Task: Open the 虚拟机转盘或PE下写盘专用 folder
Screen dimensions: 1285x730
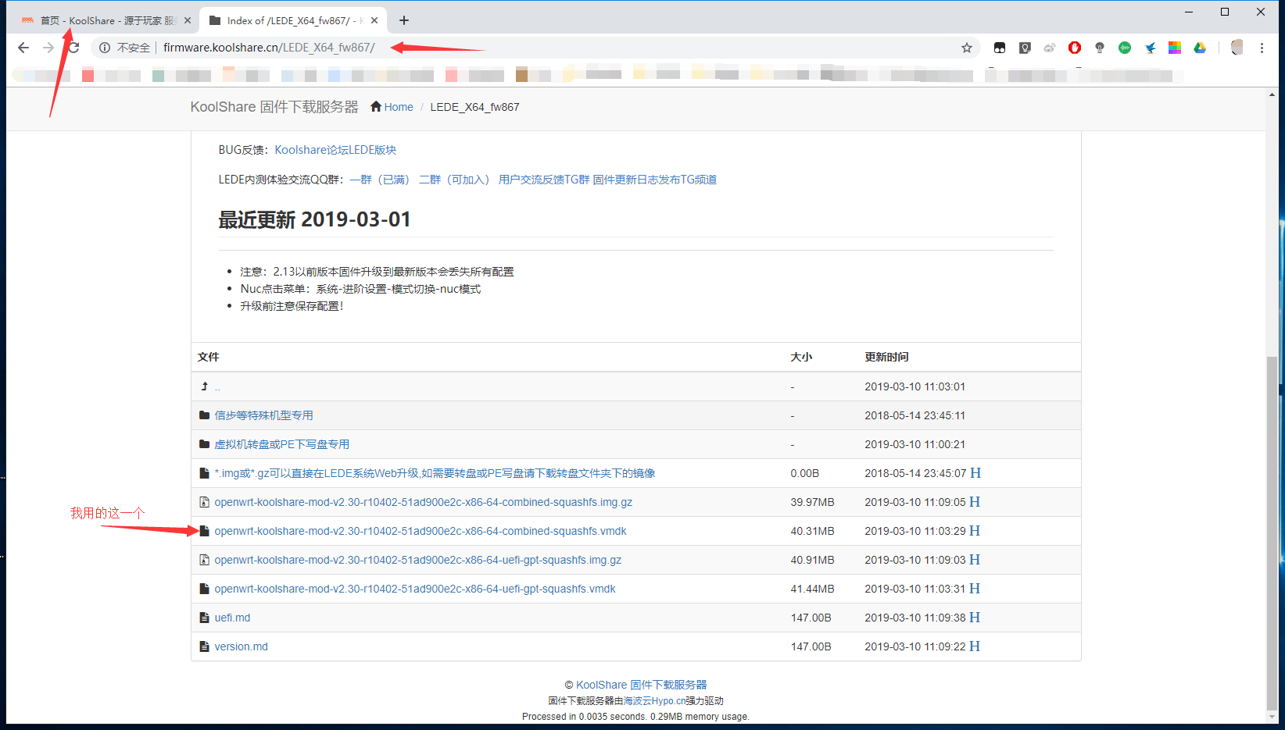Action: pyautogui.click(x=281, y=444)
